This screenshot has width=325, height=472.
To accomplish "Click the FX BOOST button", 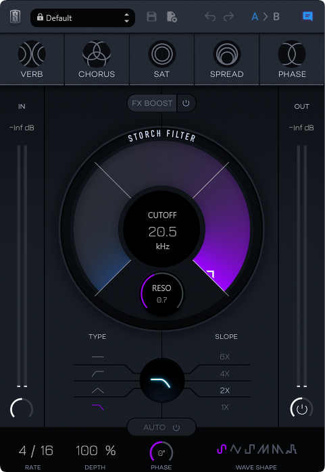I will coord(152,103).
